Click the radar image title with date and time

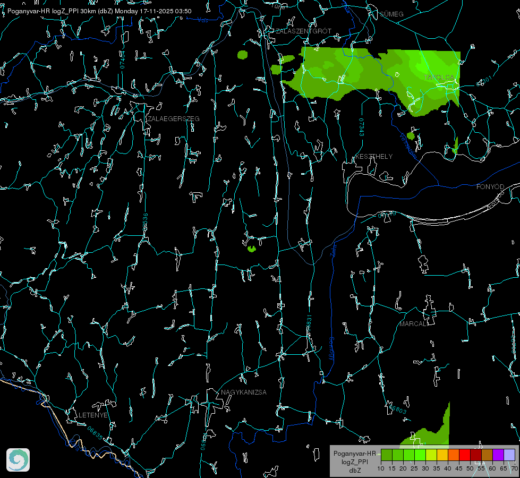click(x=99, y=11)
